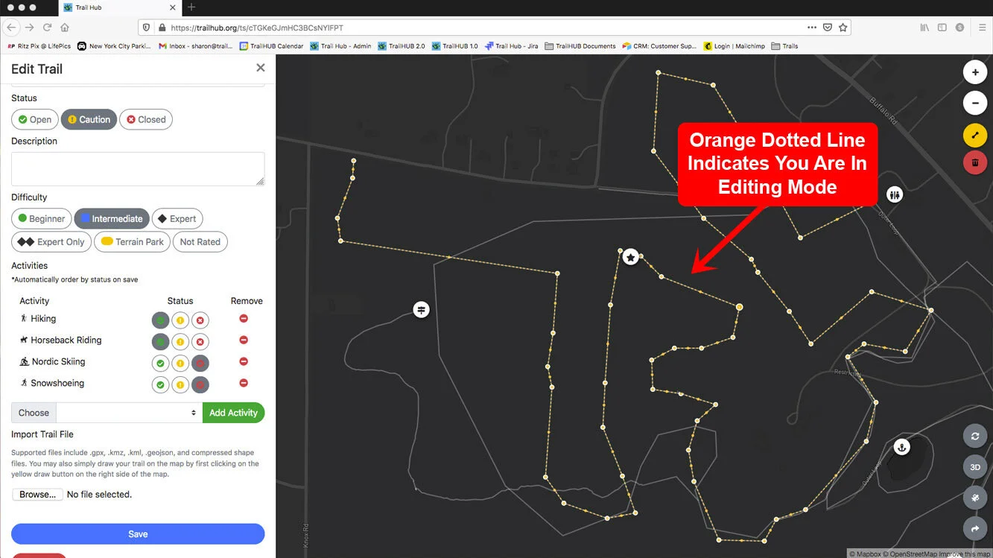993x558 pixels.
Task: Set trail status to Open
Action: (x=35, y=119)
